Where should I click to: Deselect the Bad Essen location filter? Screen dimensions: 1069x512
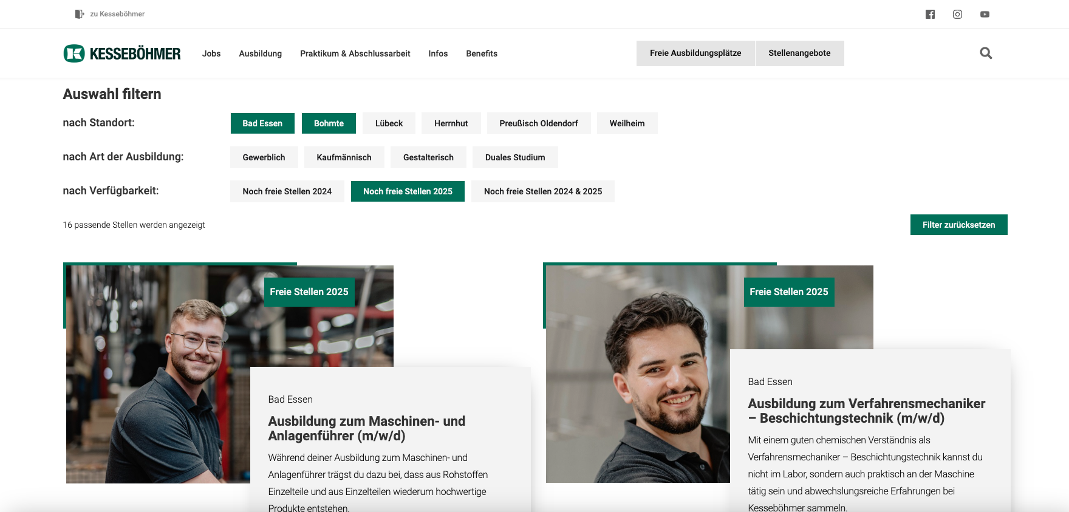tap(262, 123)
